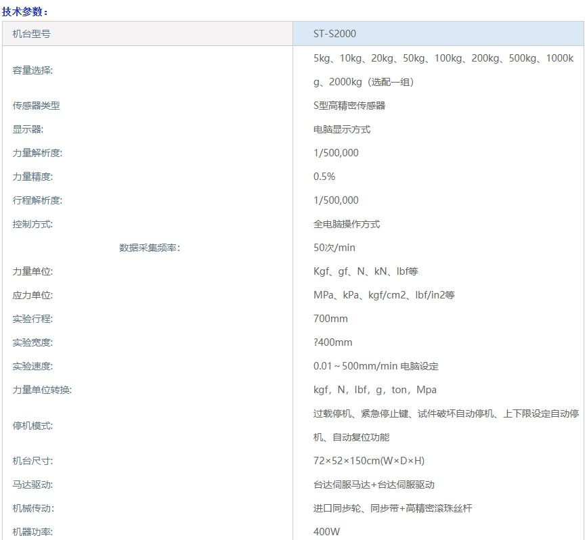
Task: Click the 400W power value
Action: 326,532
